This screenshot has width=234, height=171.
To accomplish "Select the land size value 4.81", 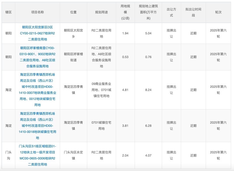I will (125, 90).
